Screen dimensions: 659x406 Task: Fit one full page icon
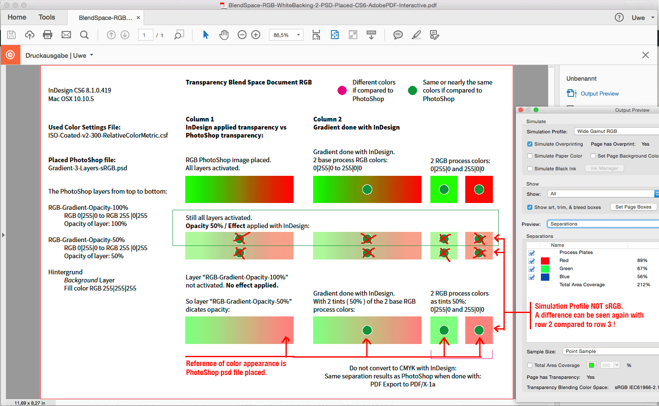coord(335,35)
